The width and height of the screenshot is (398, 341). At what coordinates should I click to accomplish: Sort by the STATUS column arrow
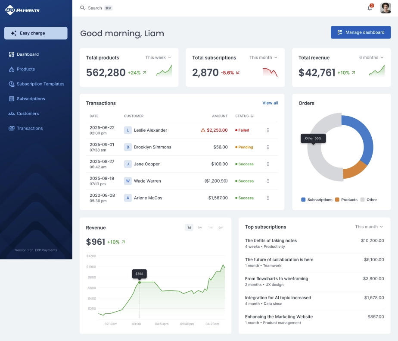[x=252, y=116]
